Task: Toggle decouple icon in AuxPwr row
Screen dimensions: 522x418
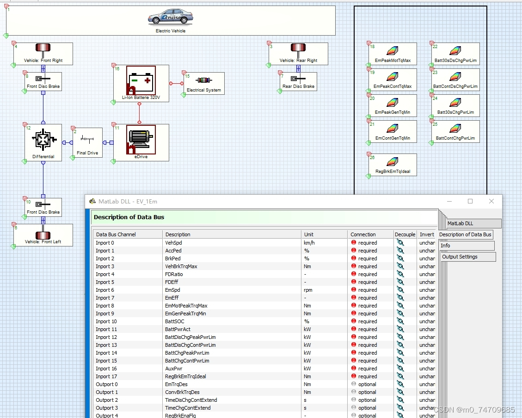Action: coord(400,369)
